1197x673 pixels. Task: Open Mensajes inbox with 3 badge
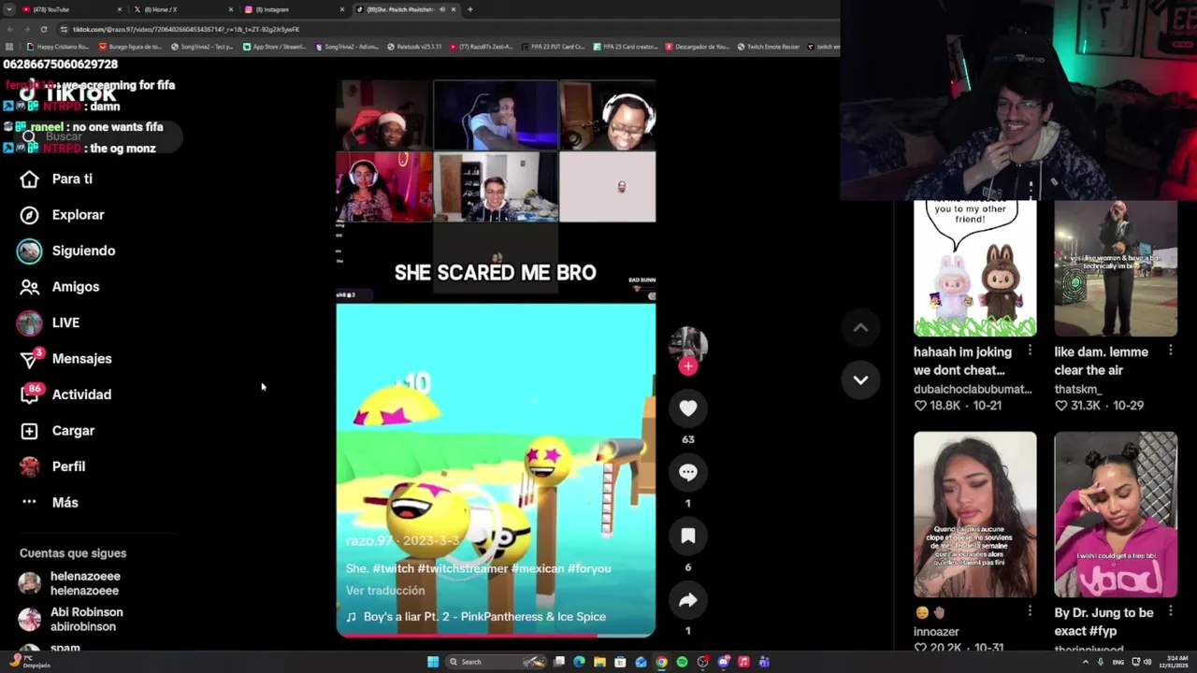[x=67, y=359]
